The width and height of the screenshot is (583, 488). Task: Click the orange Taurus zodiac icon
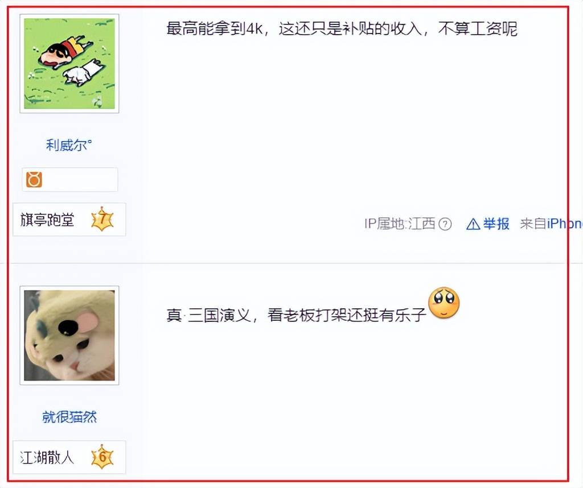[x=34, y=180]
